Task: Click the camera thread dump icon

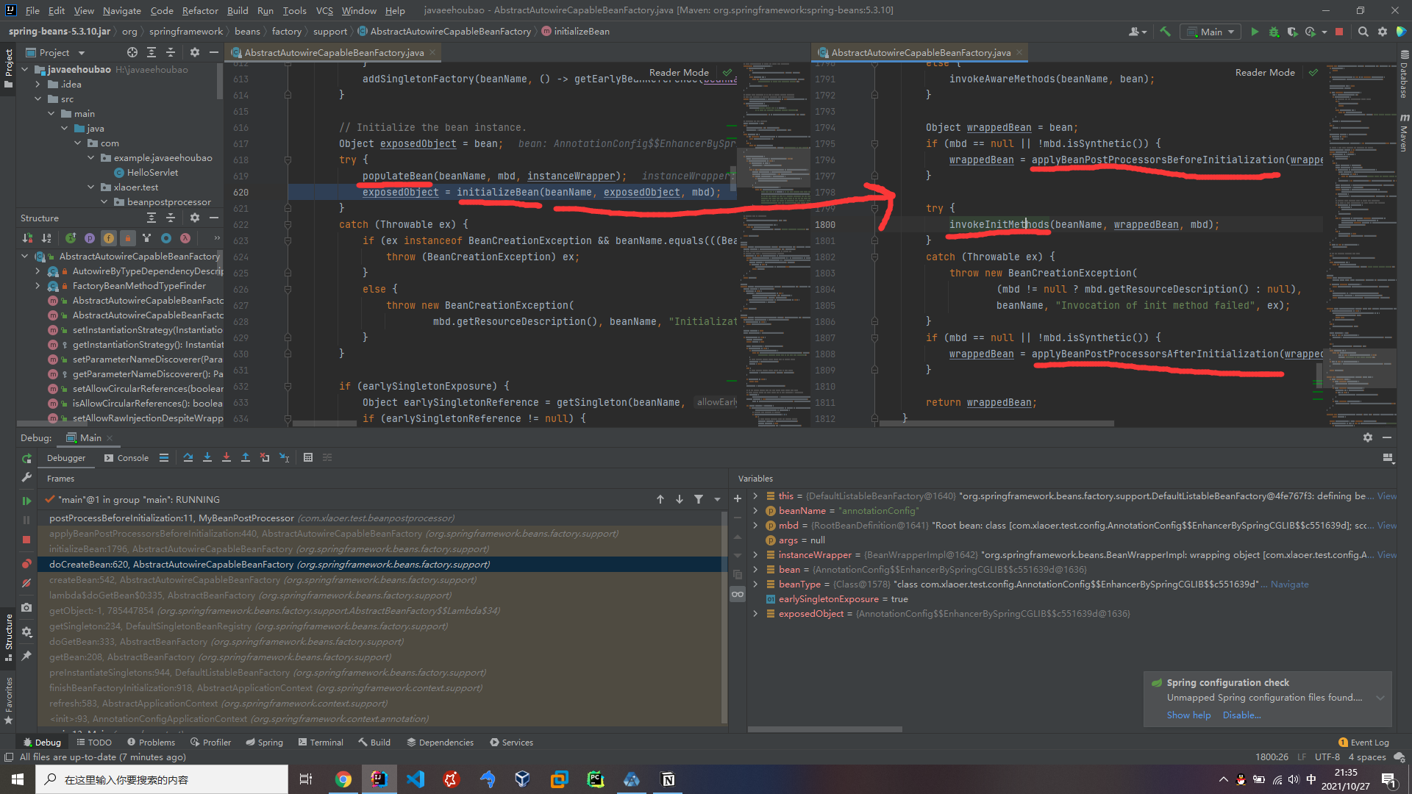Action: click(26, 607)
